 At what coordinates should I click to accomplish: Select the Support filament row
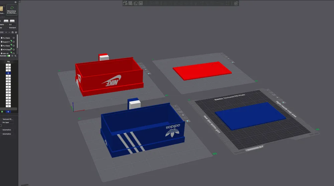pos(7,42)
